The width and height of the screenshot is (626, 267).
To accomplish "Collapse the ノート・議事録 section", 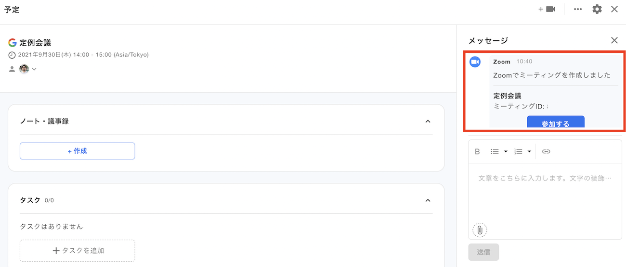I will click(428, 121).
